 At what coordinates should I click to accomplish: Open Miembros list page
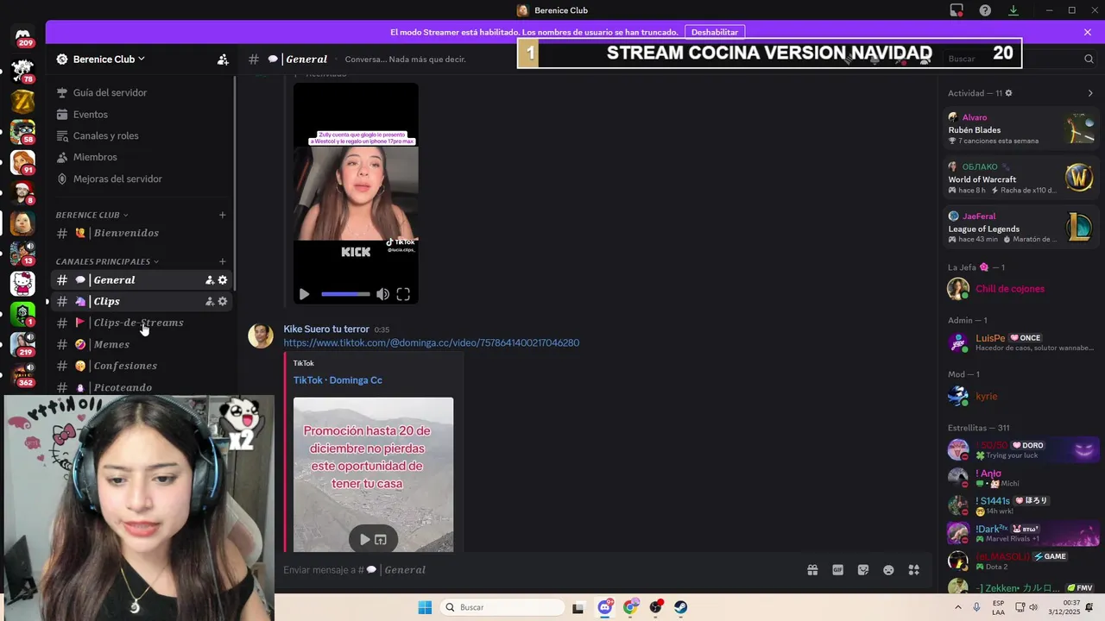(142, 157)
